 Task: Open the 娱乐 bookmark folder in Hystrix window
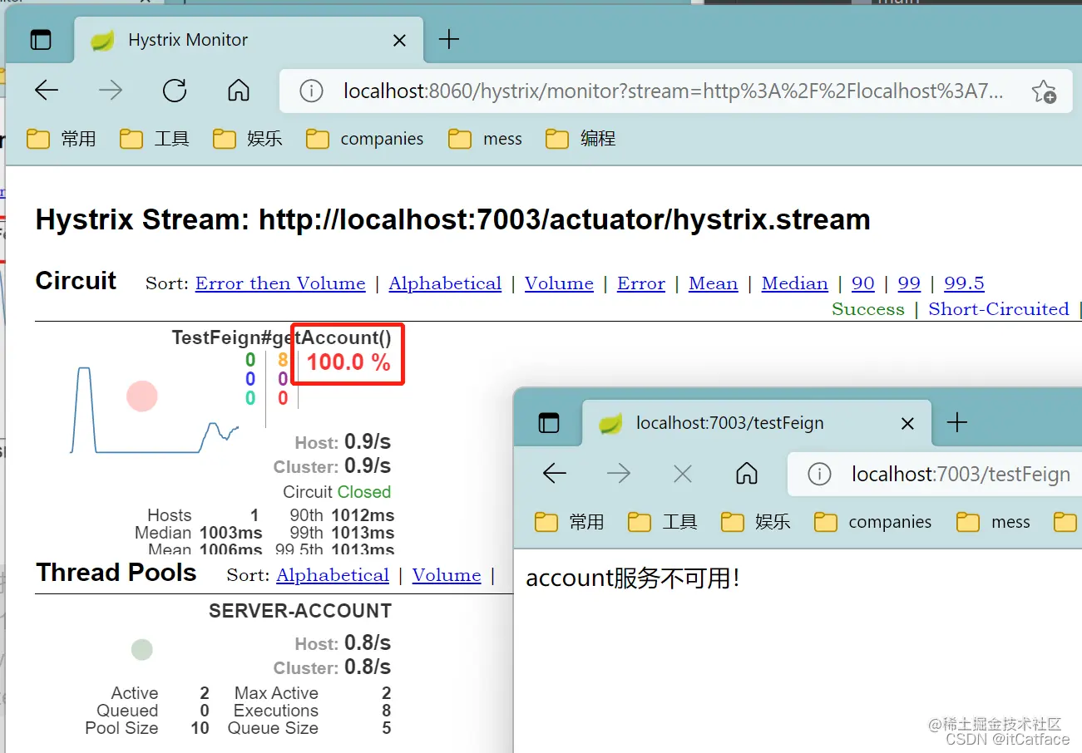[248, 139]
